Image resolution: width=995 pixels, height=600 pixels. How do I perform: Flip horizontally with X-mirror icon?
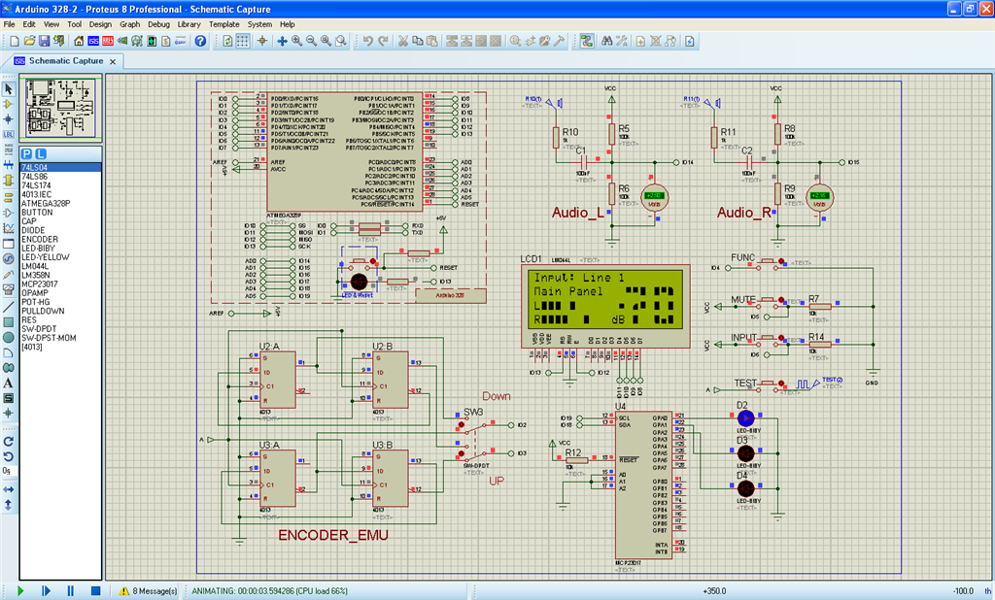8,489
